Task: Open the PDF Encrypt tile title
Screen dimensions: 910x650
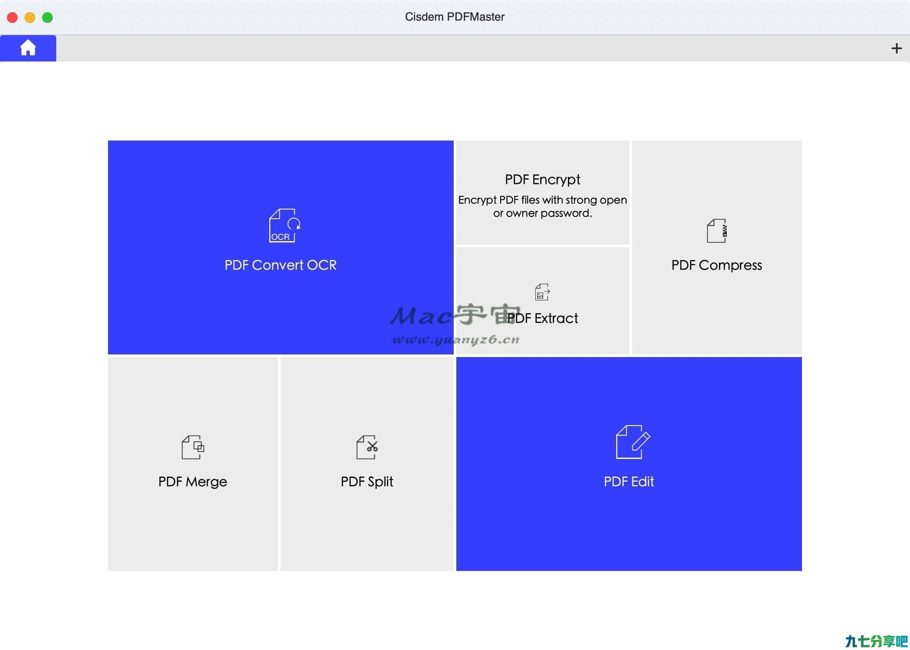Action: (542, 179)
